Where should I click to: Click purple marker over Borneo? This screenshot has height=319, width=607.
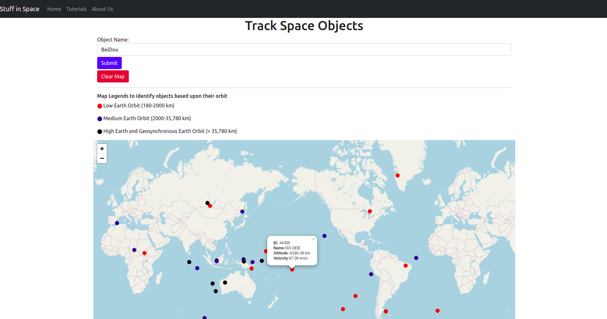click(x=217, y=261)
